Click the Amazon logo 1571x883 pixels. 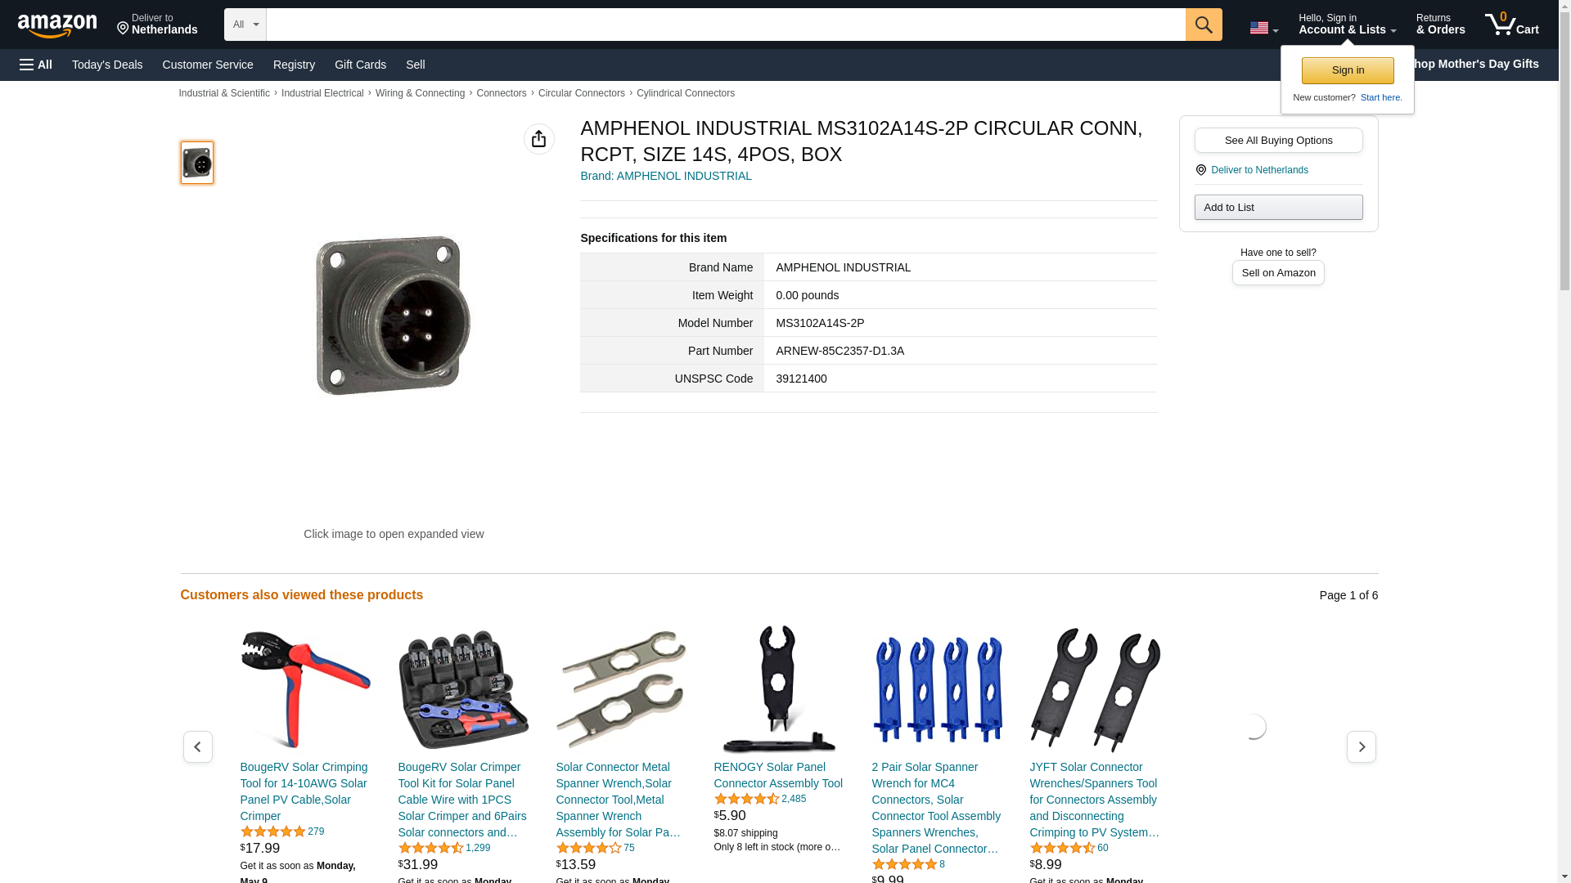pos(57,25)
